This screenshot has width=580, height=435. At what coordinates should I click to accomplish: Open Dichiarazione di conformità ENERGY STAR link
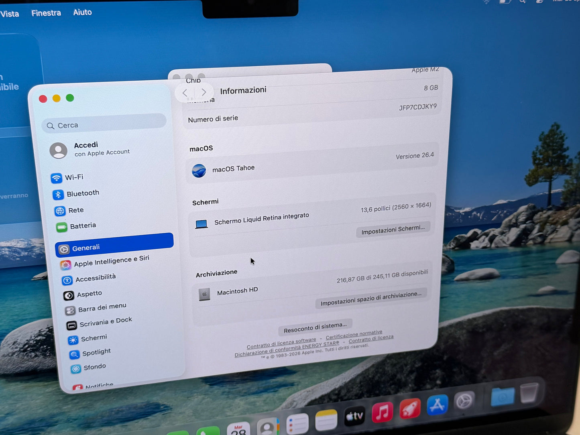click(287, 349)
